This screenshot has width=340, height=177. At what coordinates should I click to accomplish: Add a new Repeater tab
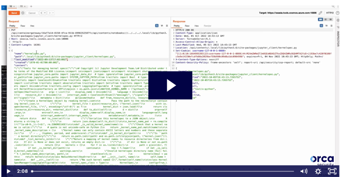(x=31, y=6)
